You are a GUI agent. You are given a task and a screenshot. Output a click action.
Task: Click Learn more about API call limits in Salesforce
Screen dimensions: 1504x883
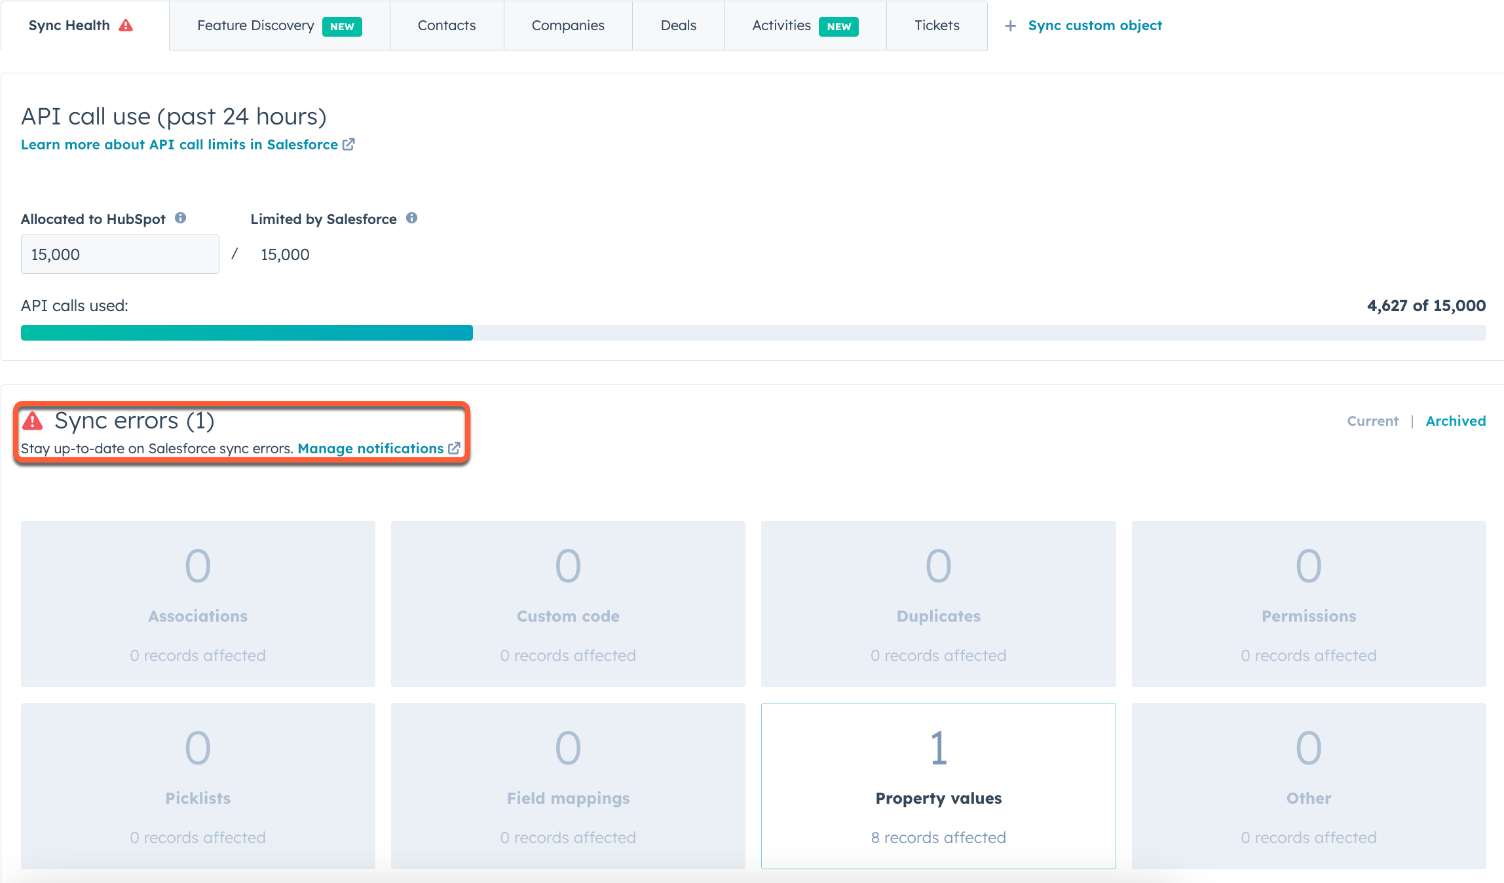(x=178, y=144)
